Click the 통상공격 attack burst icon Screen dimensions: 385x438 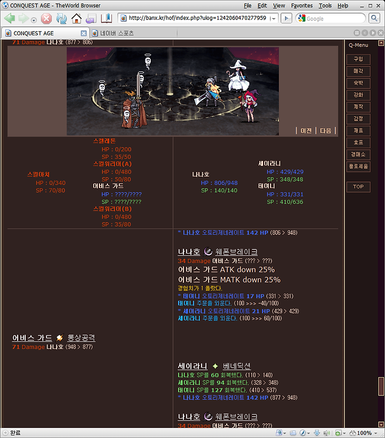(x=59, y=338)
